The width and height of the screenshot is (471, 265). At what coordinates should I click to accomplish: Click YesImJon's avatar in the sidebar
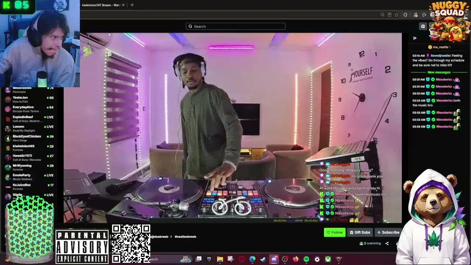pyautogui.click(x=8, y=99)
